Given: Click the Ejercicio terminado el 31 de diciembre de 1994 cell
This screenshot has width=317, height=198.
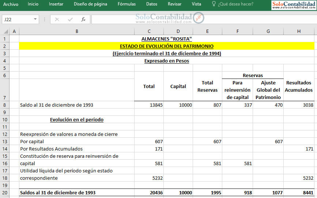Looking at the screenshot, I should point(167,54).
